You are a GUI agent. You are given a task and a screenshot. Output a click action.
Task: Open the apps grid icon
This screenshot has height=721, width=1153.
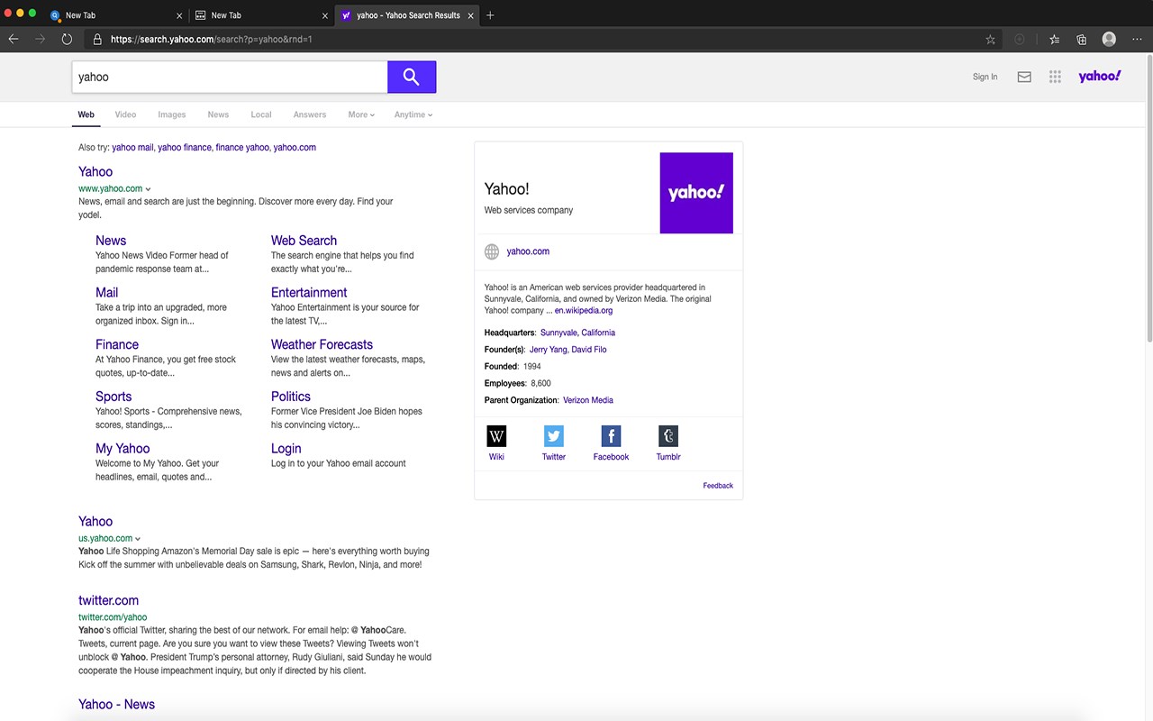(1055, 77)
